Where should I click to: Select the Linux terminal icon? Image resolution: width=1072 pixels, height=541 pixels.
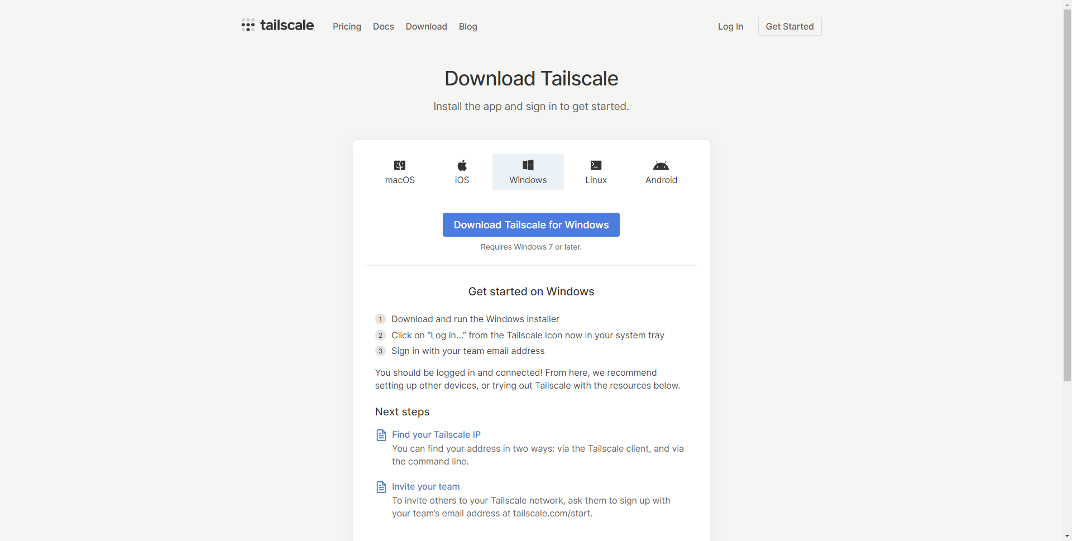point(596,165)
